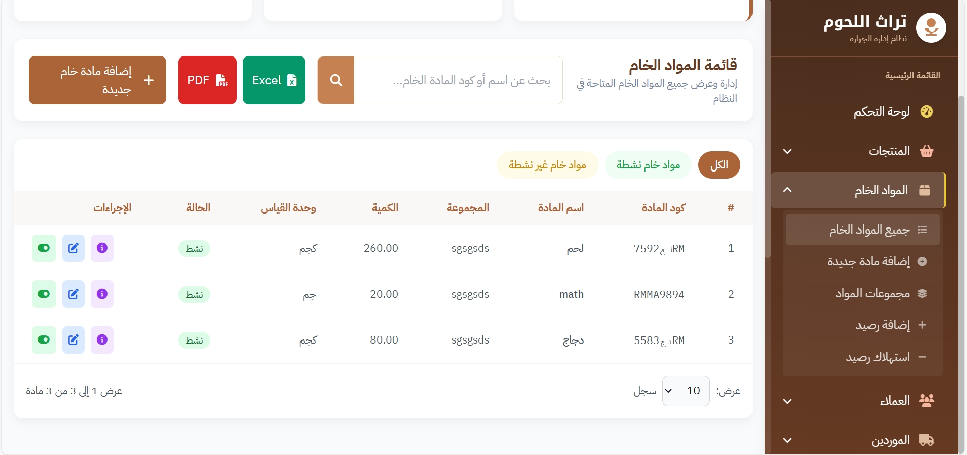Filter by مواد خام نشطة tab
This screenshot has width=967, height=455.
pyautogui.click(x=648, y=165)
